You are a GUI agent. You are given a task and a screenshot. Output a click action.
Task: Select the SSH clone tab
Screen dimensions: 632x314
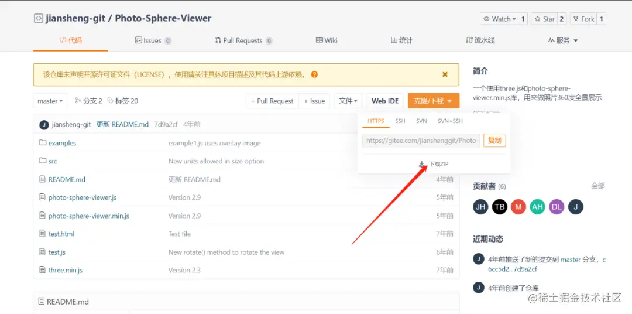(x=400, y=121)
